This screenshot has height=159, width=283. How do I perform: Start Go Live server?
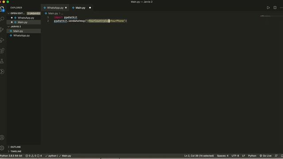tap(265, 156)
